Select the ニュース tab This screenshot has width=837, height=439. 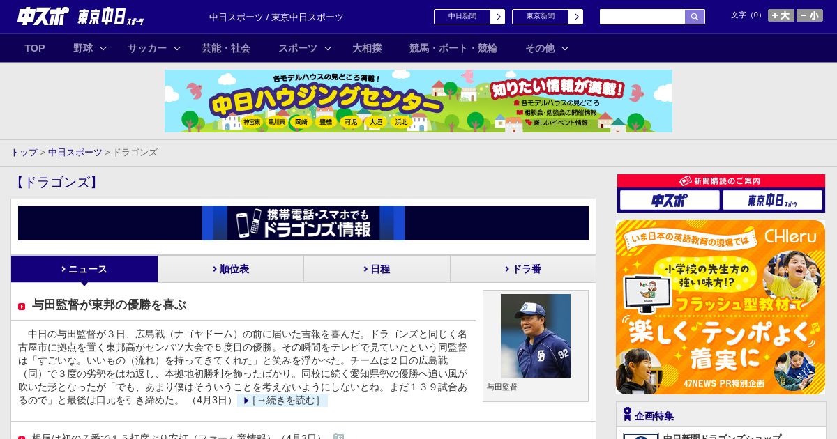point(84,269)
